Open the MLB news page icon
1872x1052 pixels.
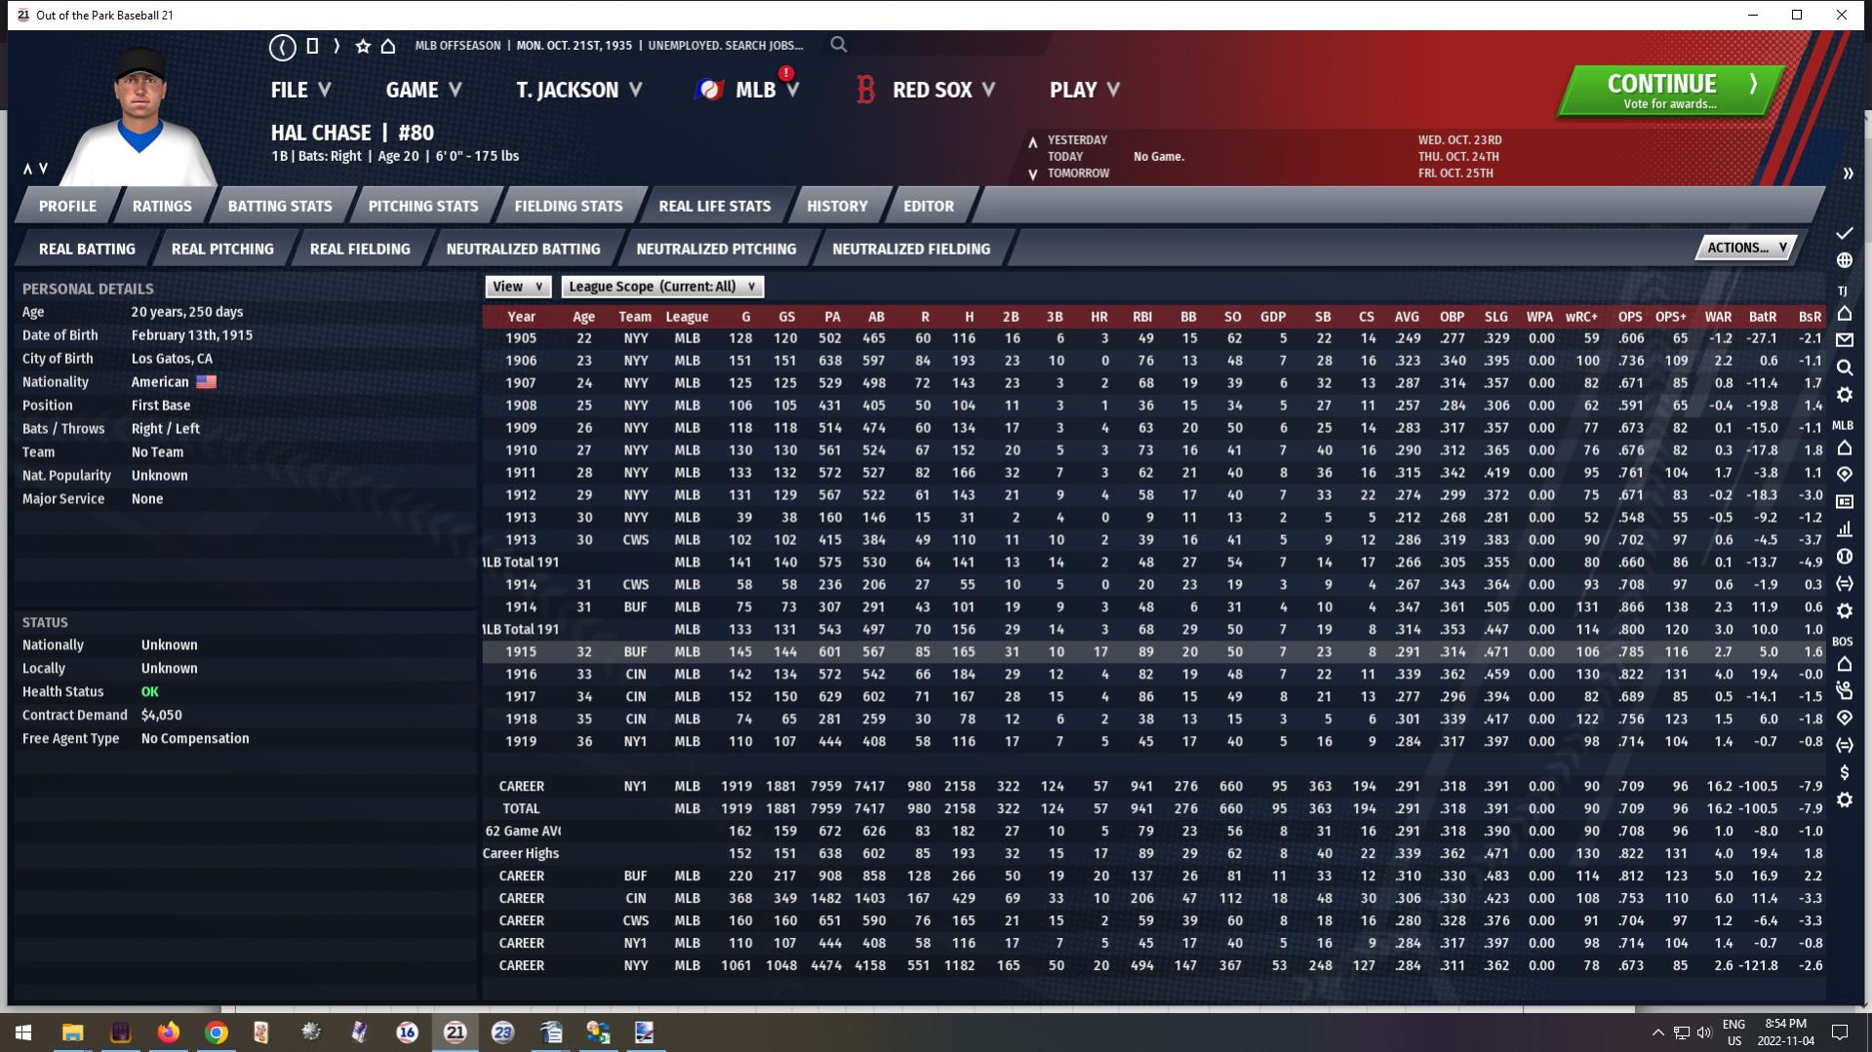tap(1844, 502)
